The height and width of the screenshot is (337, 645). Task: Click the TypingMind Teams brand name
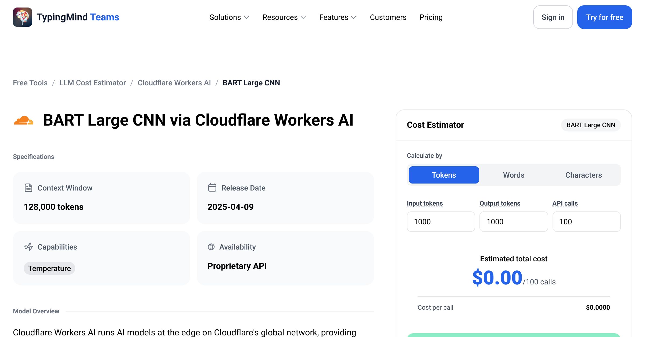(78, 17)
